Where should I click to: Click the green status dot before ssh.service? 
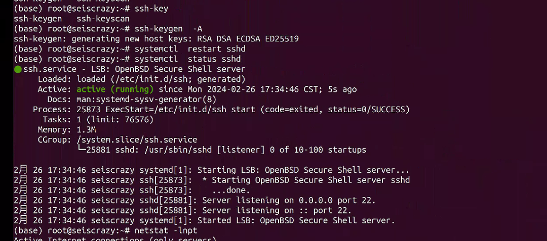[x=18, y=70]
